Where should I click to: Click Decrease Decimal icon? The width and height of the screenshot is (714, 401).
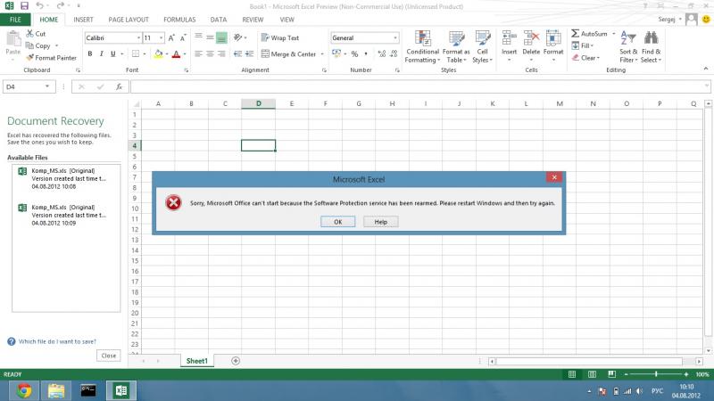(x=394, y=54)
